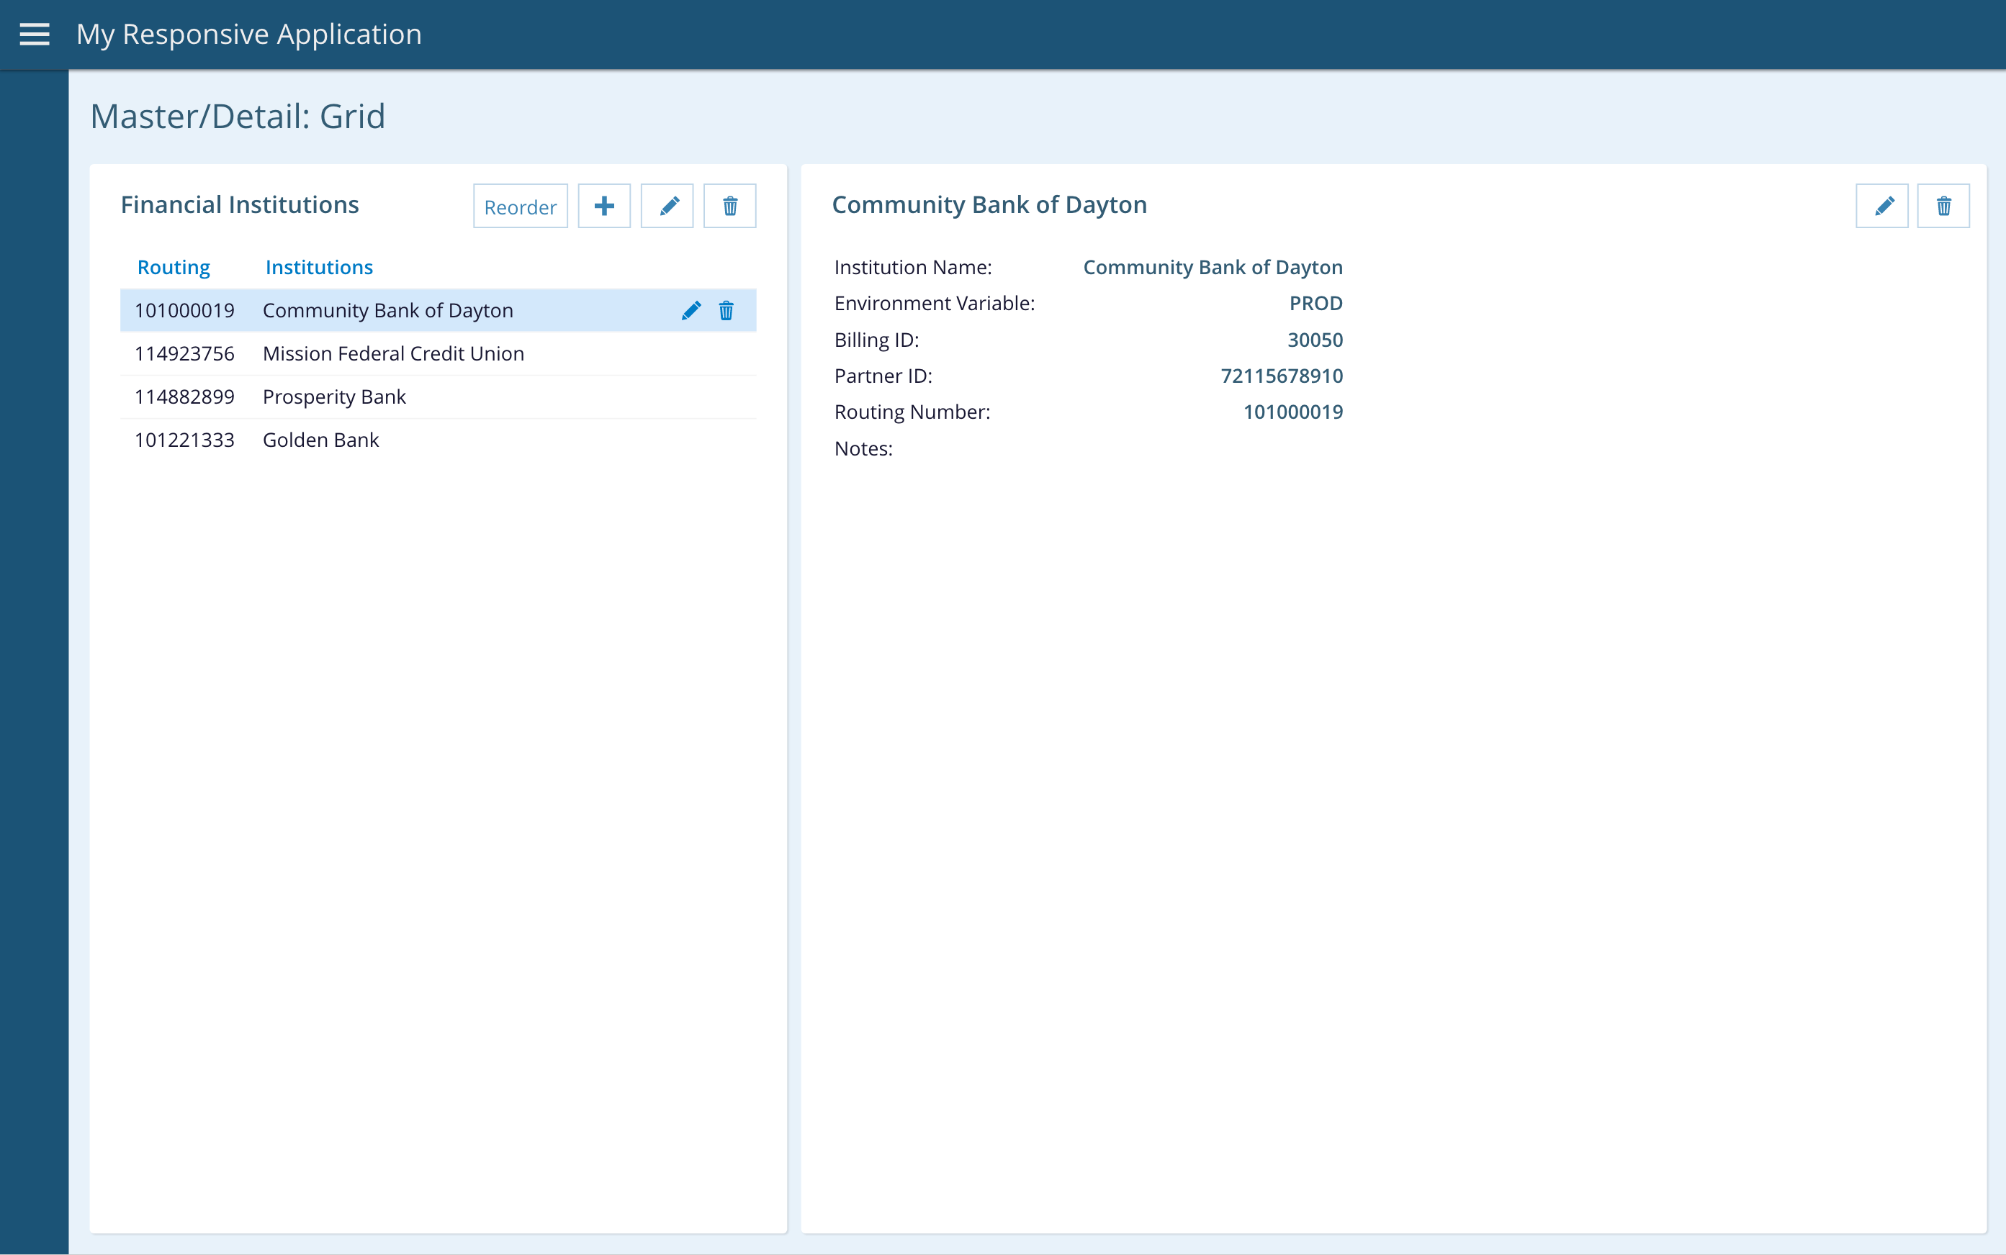Click the trash button in Financial Institutions header
The image size is (2006, 1255).
click(x=729, y=206)
